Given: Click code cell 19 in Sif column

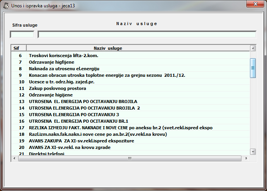Looking at the screenshot, I should [x=19, y=141].
